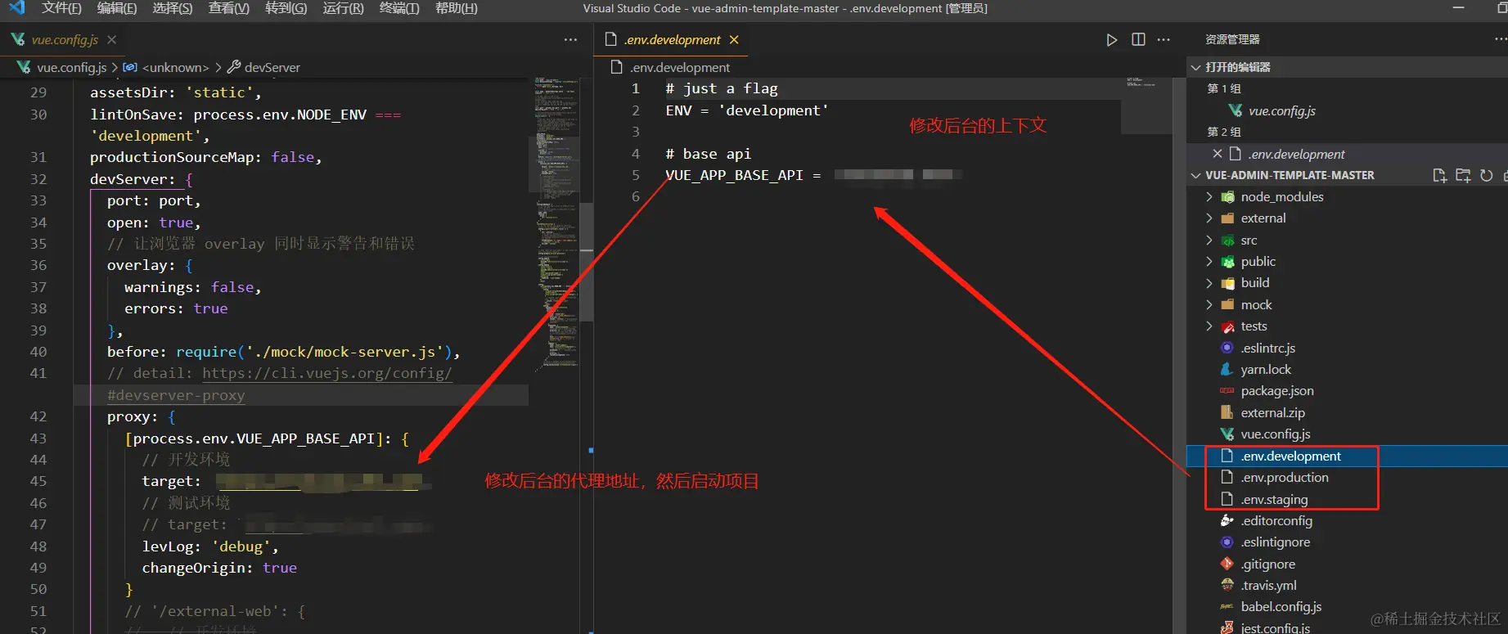Open the 帮助(H) menu
1508x634 pixels.
pyautogui.click(x=457, y=8)
